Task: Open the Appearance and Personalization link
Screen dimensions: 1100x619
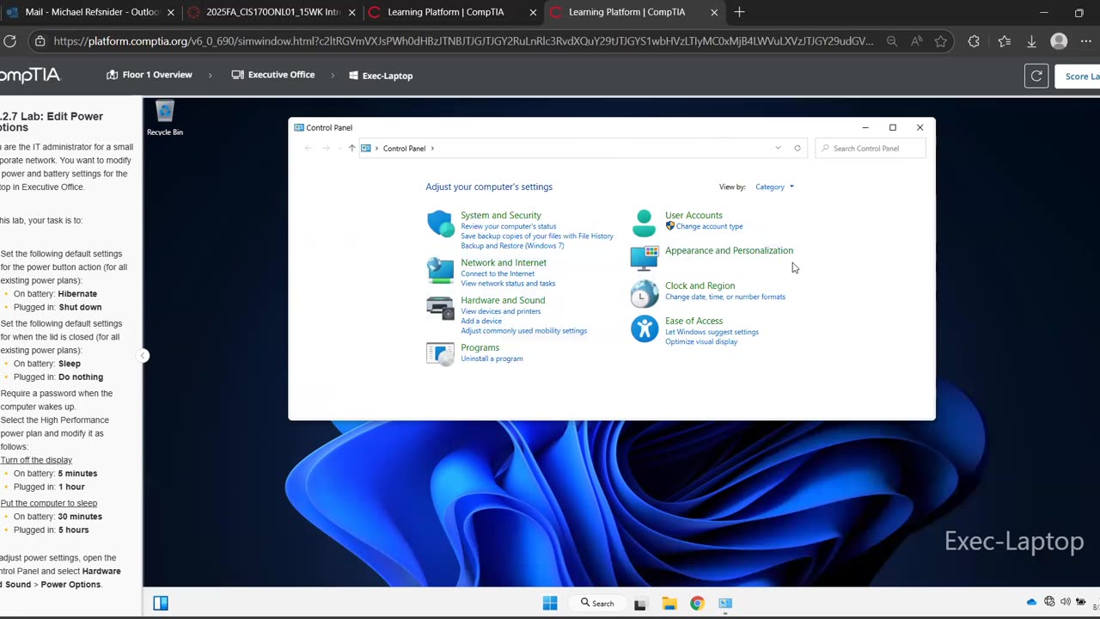Action: click(x=729, y=250)
